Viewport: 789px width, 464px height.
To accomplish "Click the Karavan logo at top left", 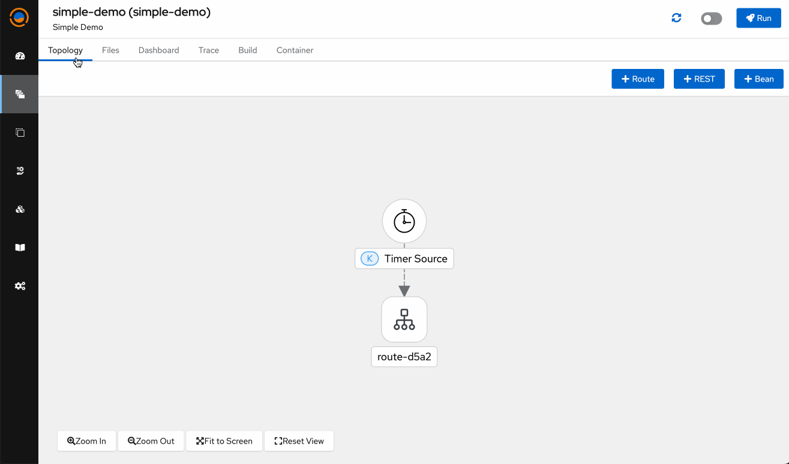I will [19, 18].
